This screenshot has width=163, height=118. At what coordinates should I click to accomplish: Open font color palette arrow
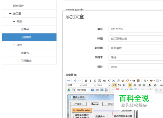click(x=148, y=81)
